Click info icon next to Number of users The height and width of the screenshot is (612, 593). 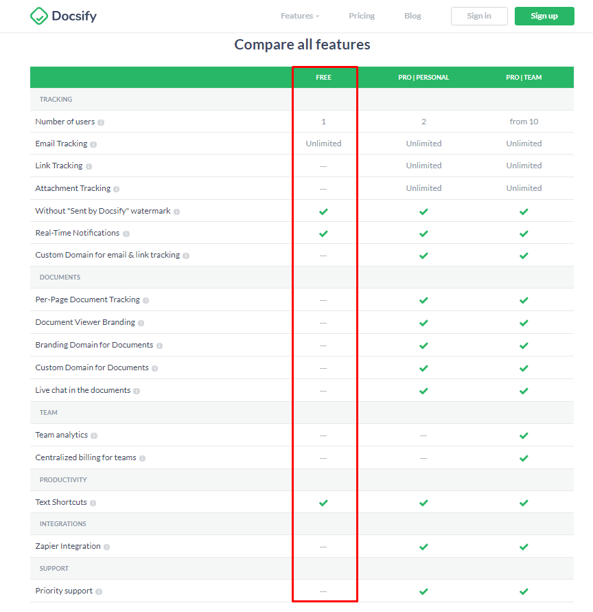tap(101, 122)
